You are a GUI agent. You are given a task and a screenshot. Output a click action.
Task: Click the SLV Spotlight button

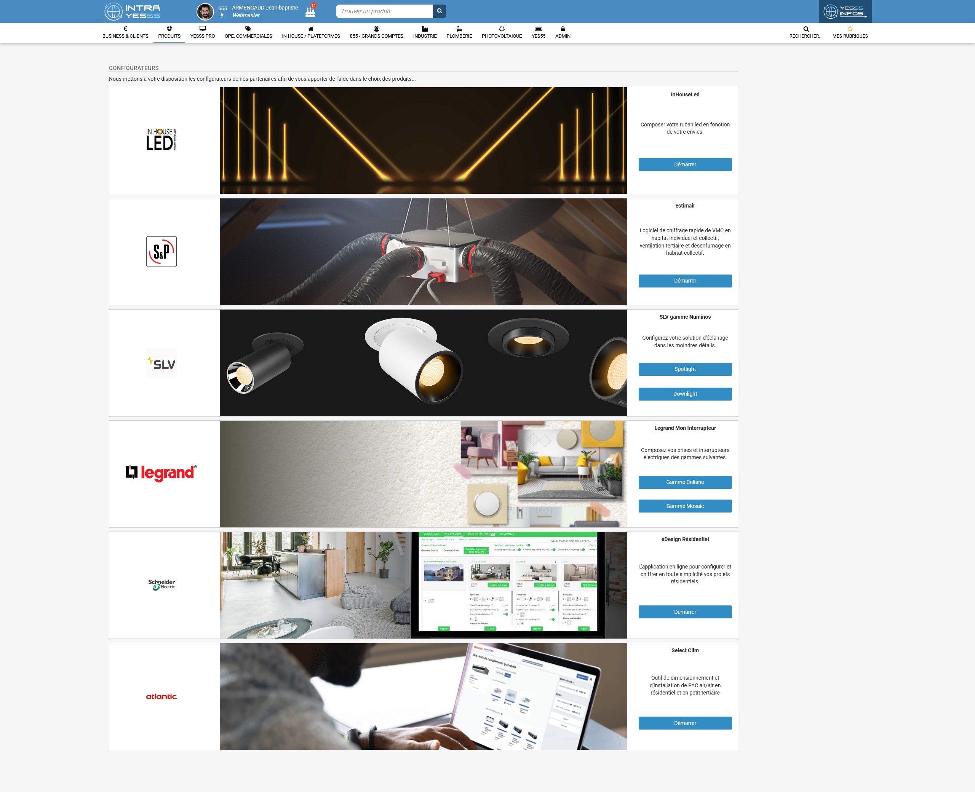point(684,369)
